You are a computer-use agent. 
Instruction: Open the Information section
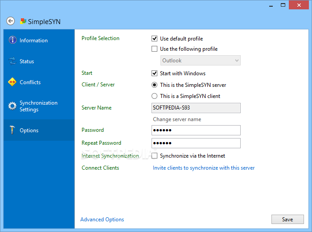pos(39,41)
